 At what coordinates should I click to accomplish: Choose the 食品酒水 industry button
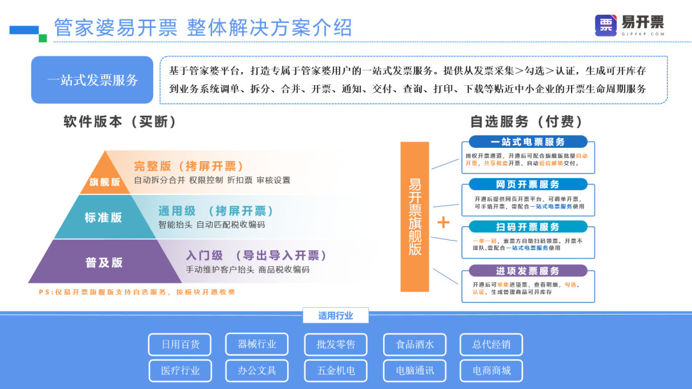[x=415, y=344]
